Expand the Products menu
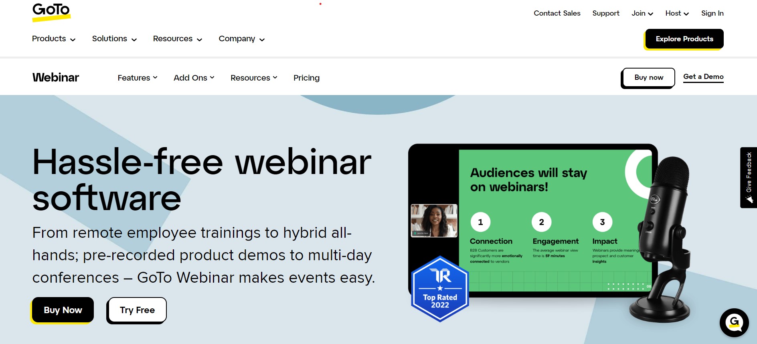 point(54,39)
